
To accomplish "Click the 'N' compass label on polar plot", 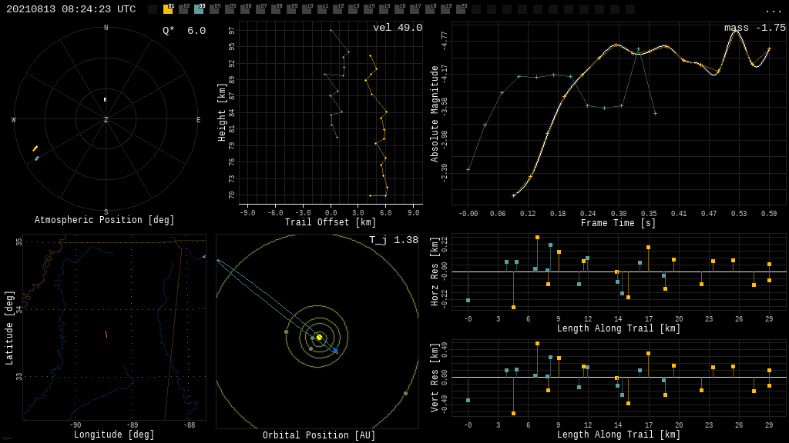I will [x=106, y=28].
